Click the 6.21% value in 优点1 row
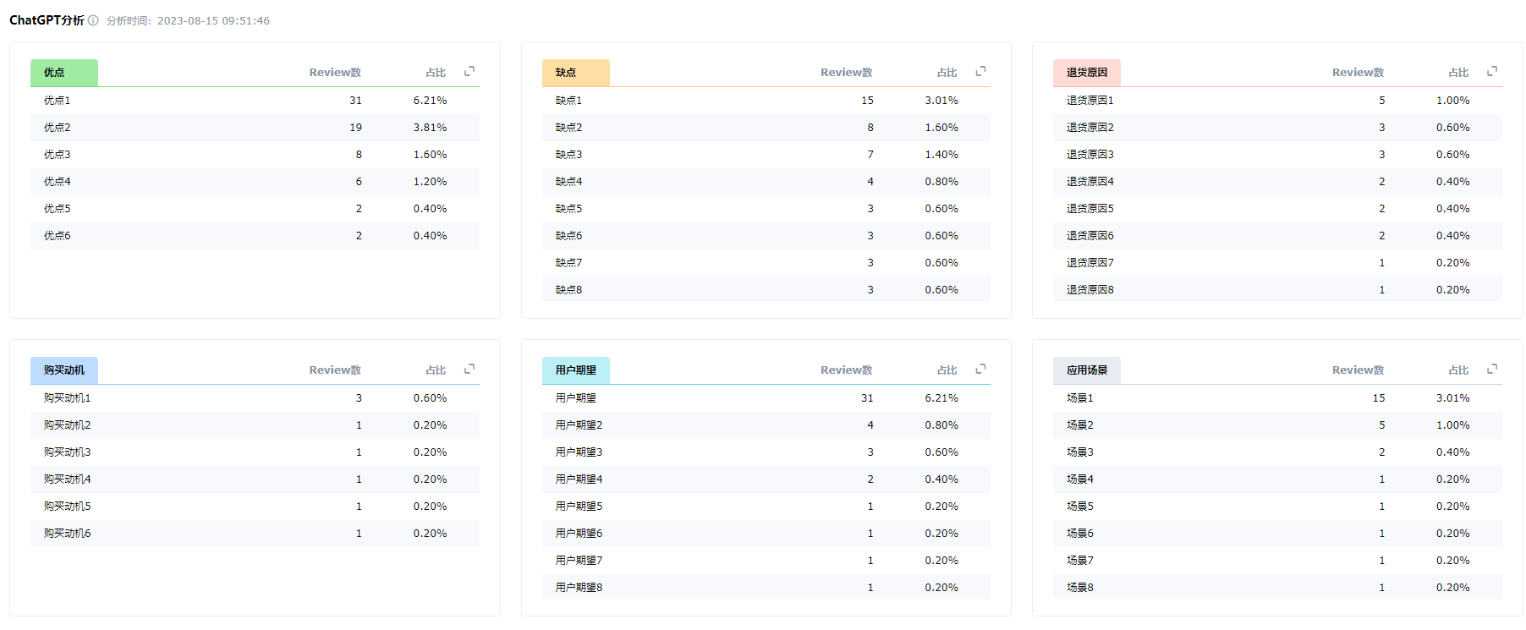 [x=430, y=101]
